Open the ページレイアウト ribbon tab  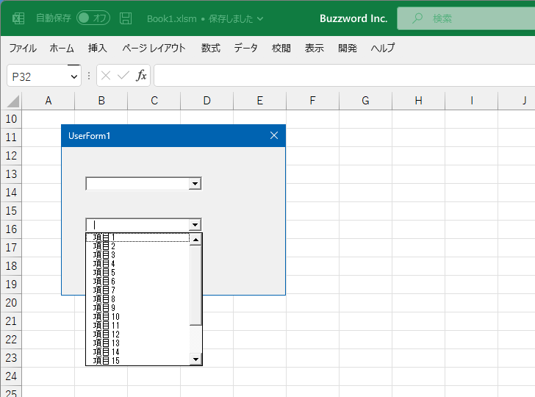coord(154,48)
